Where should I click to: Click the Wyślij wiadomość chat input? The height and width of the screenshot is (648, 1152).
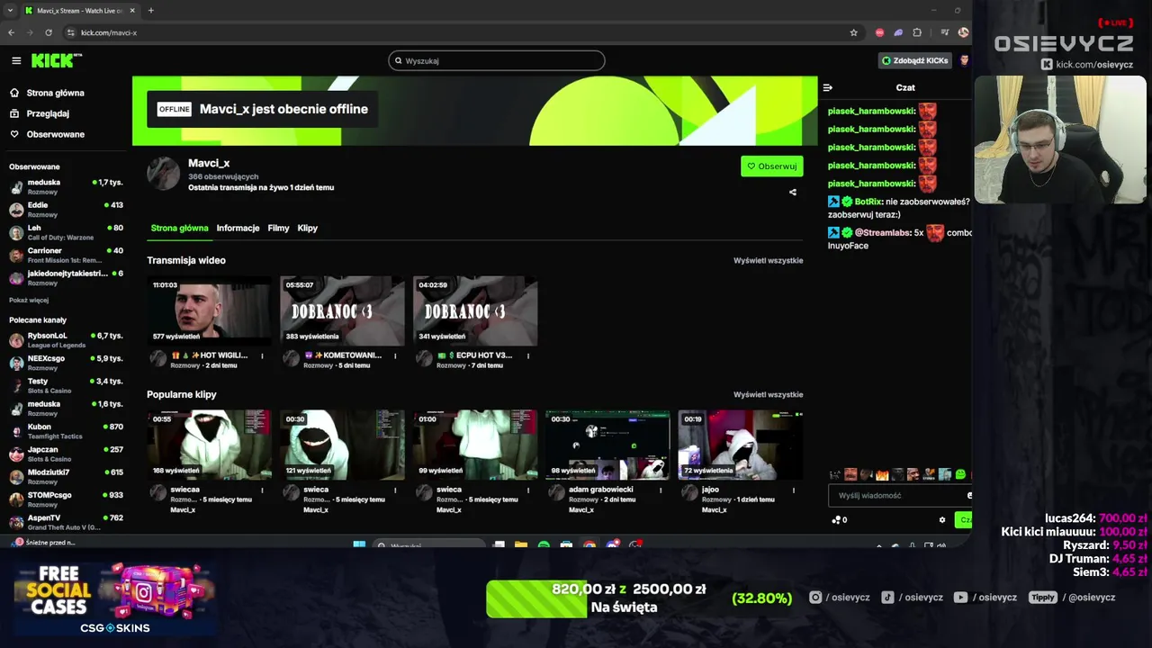[898, 495]
